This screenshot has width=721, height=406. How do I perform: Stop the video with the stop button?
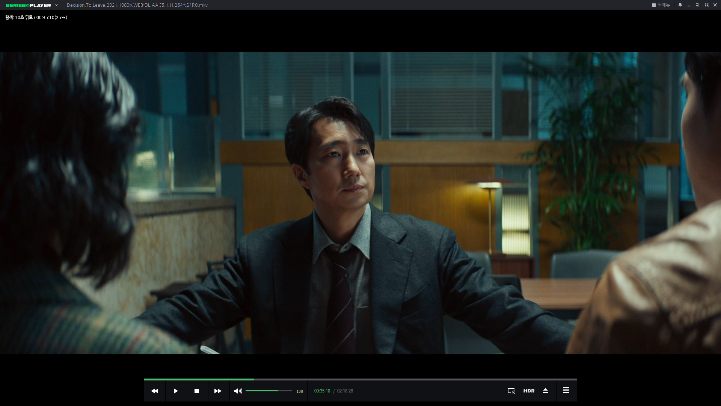197,391
